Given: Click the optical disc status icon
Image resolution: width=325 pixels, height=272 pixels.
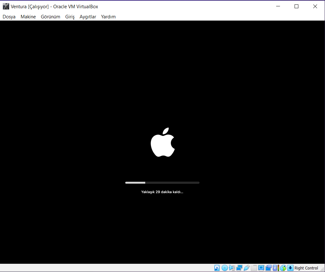Looking at the screenshot, I should [x=224, y=268].
